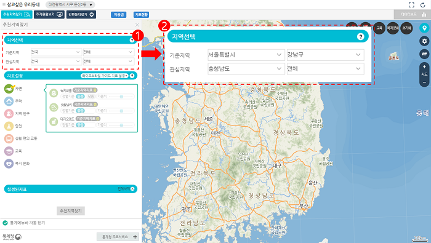Image resolution: width=431 pixels, height=243 pixels.
Task: Click the 녹지비율 기준지역지표 badge
Action: tap(85, 90)
